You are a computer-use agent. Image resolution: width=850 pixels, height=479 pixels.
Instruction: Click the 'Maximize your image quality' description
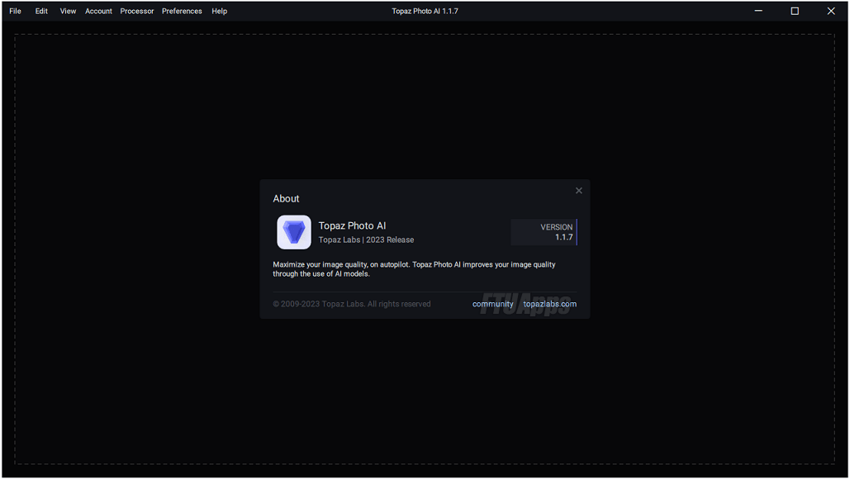tap(414, 269)
